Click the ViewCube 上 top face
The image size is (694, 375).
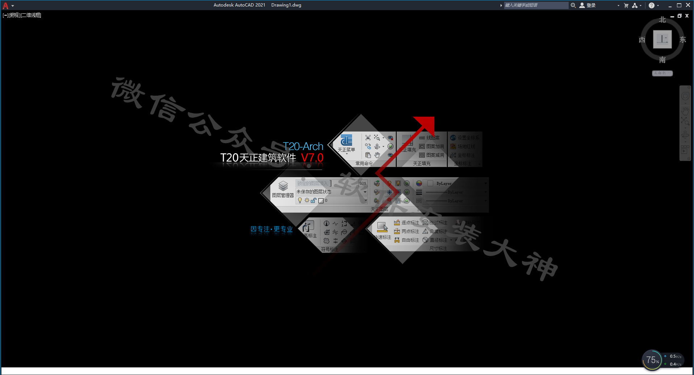coord(662,39)
